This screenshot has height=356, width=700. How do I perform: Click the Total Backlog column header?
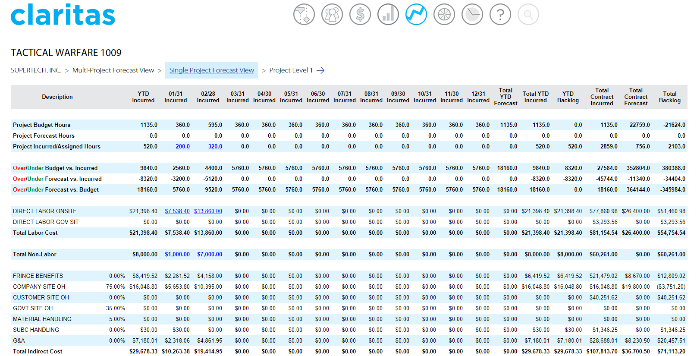click(670, 97)
